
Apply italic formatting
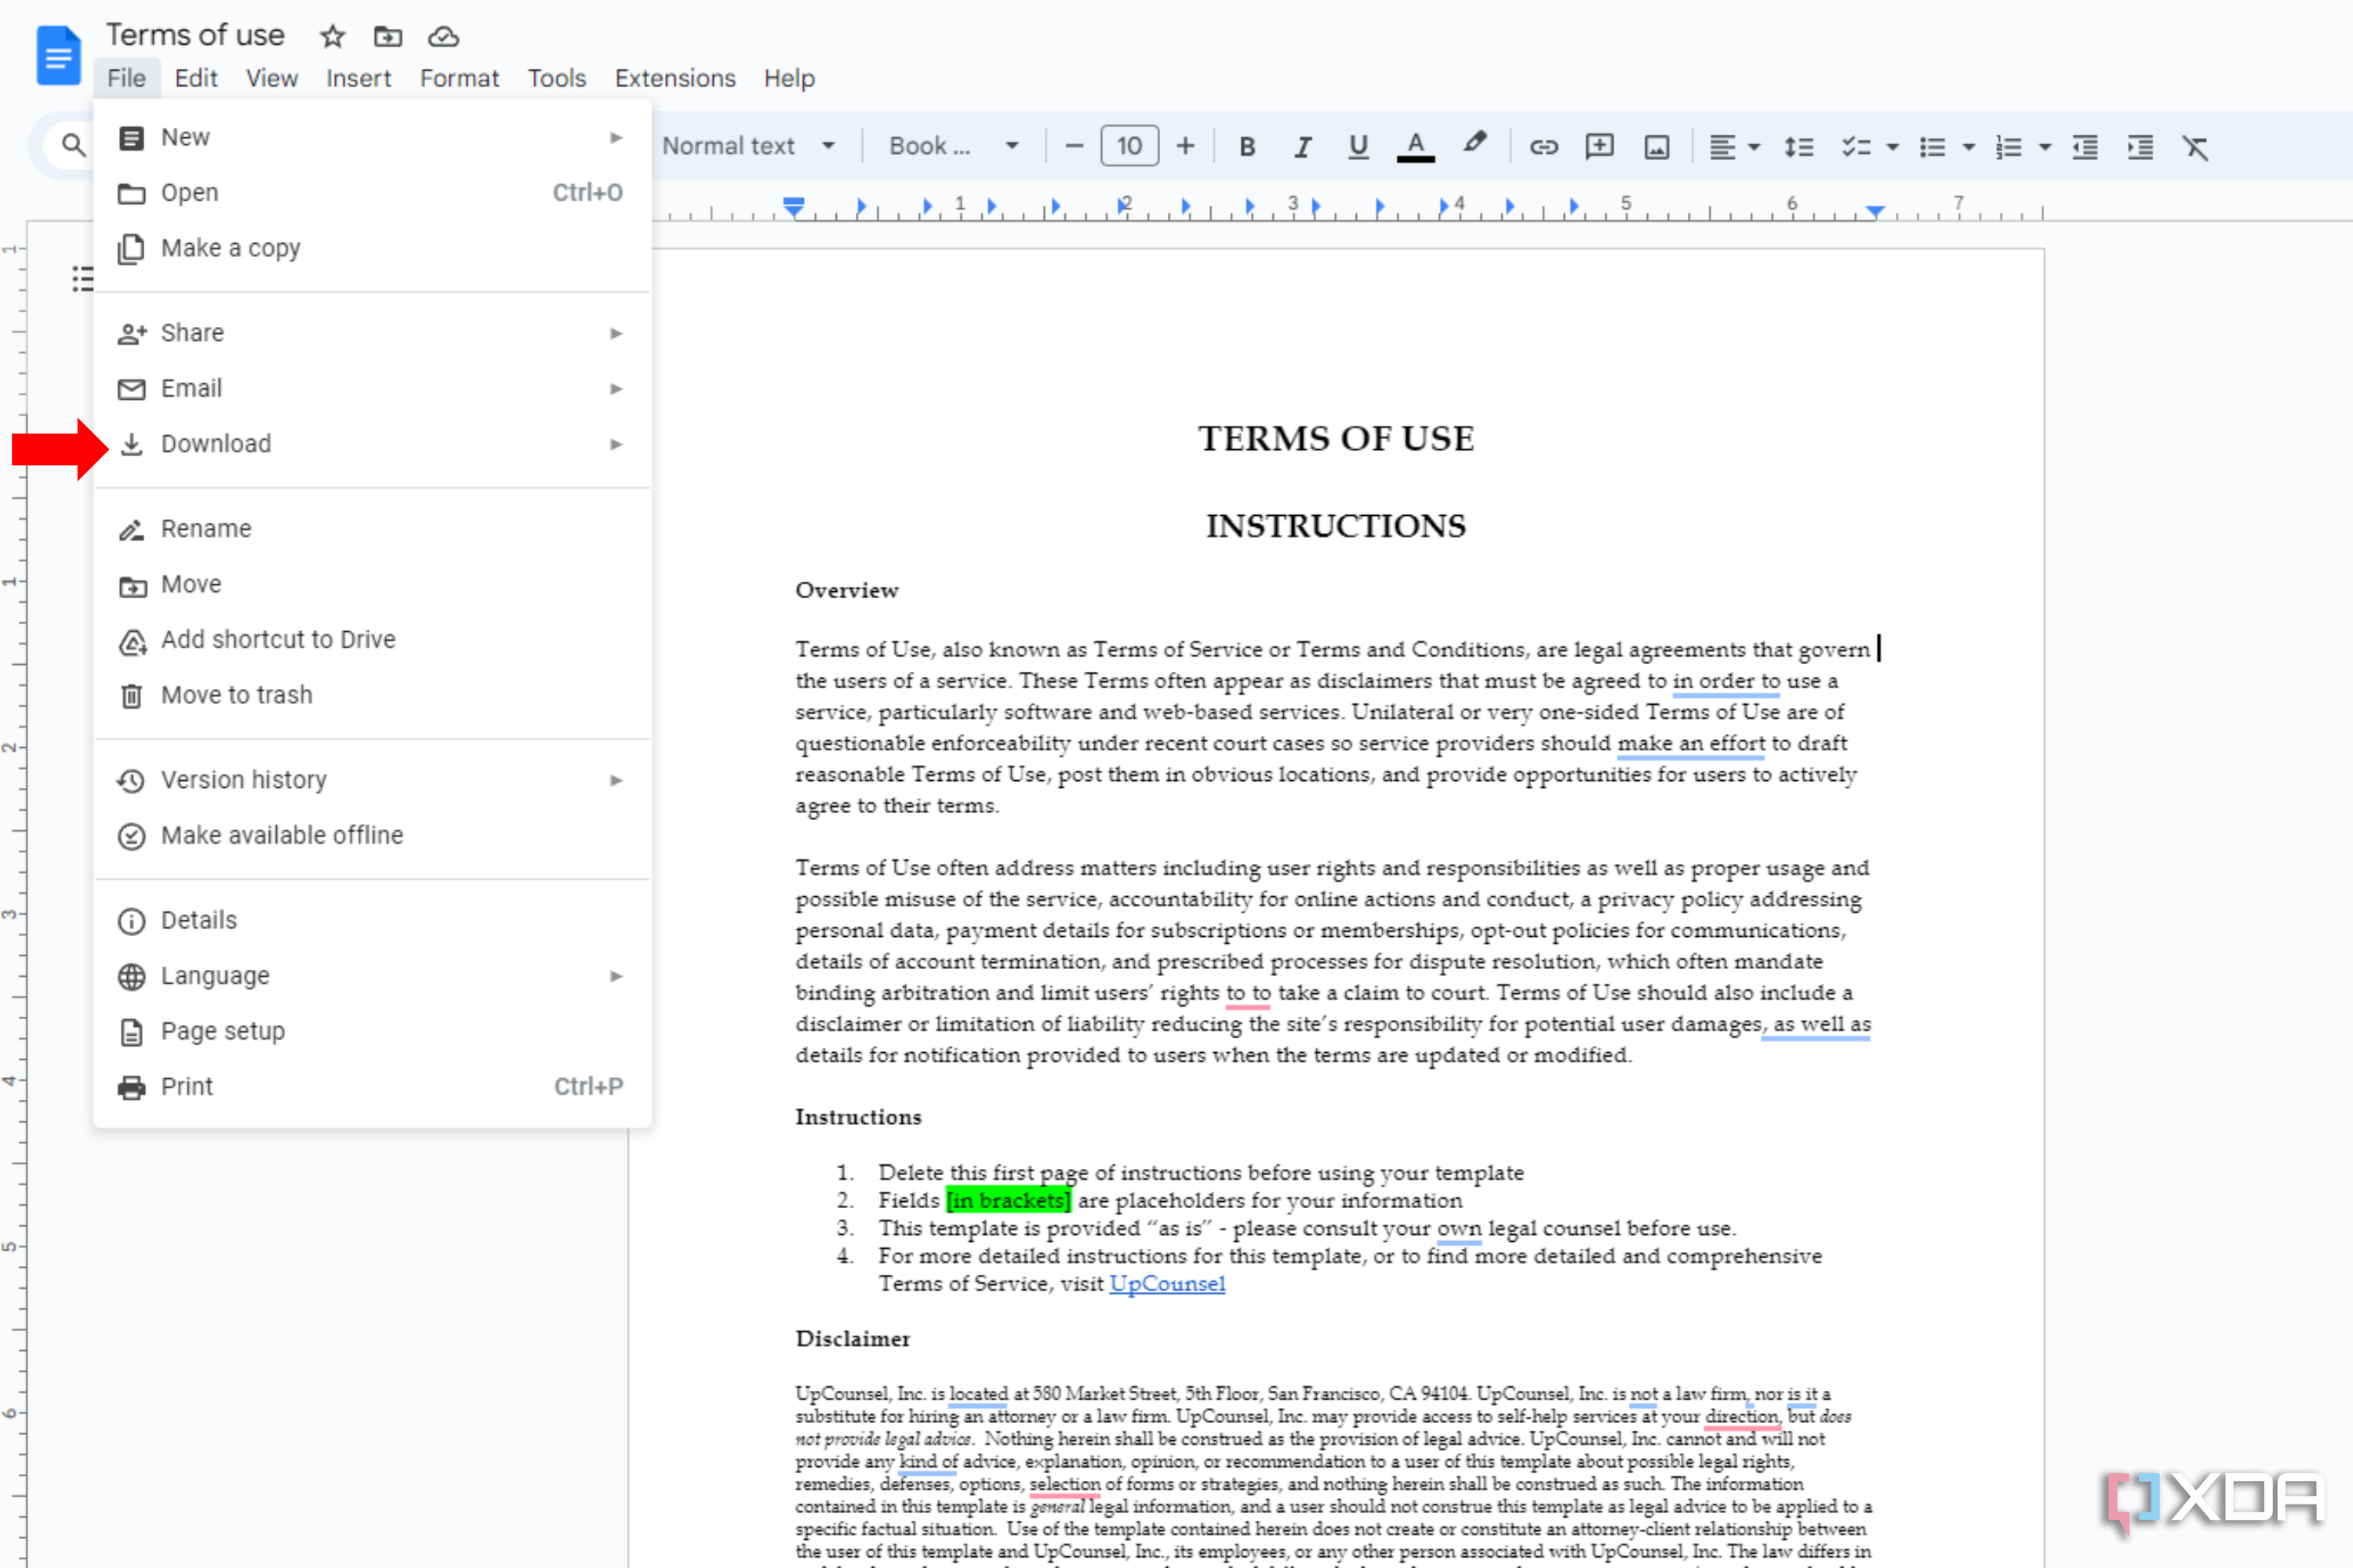[1303, 146]
